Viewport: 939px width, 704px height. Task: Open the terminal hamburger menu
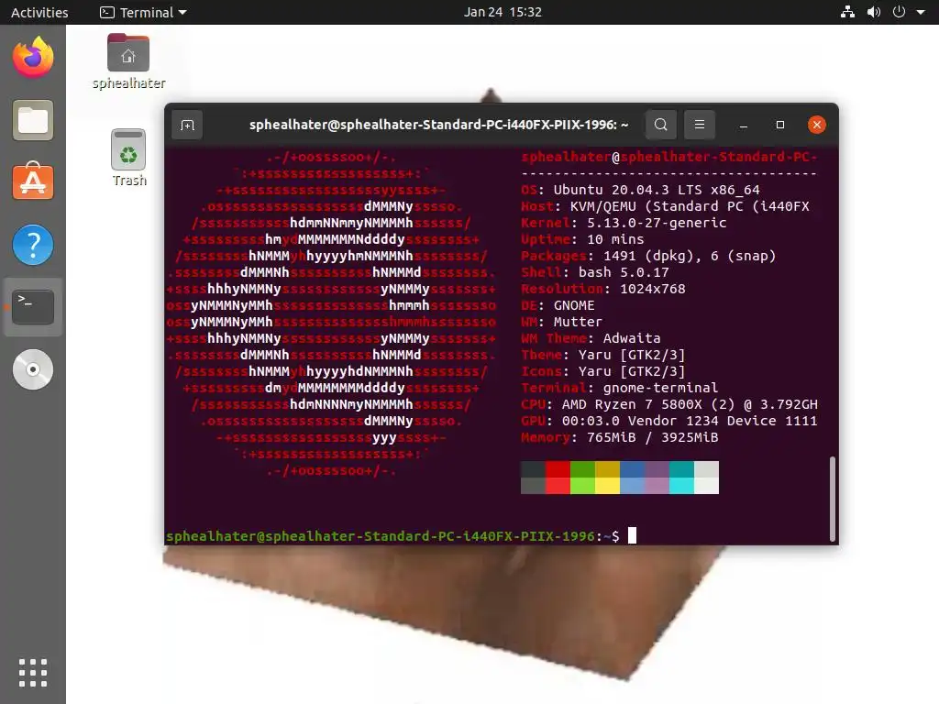click(699, 125)
